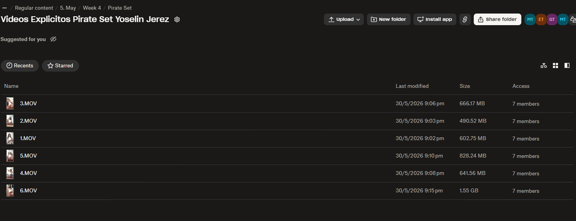Image resolution: width=576 pixels, height=221 pixels.
Task: Open the manage members icon
Action: click(x=573, y=19)
